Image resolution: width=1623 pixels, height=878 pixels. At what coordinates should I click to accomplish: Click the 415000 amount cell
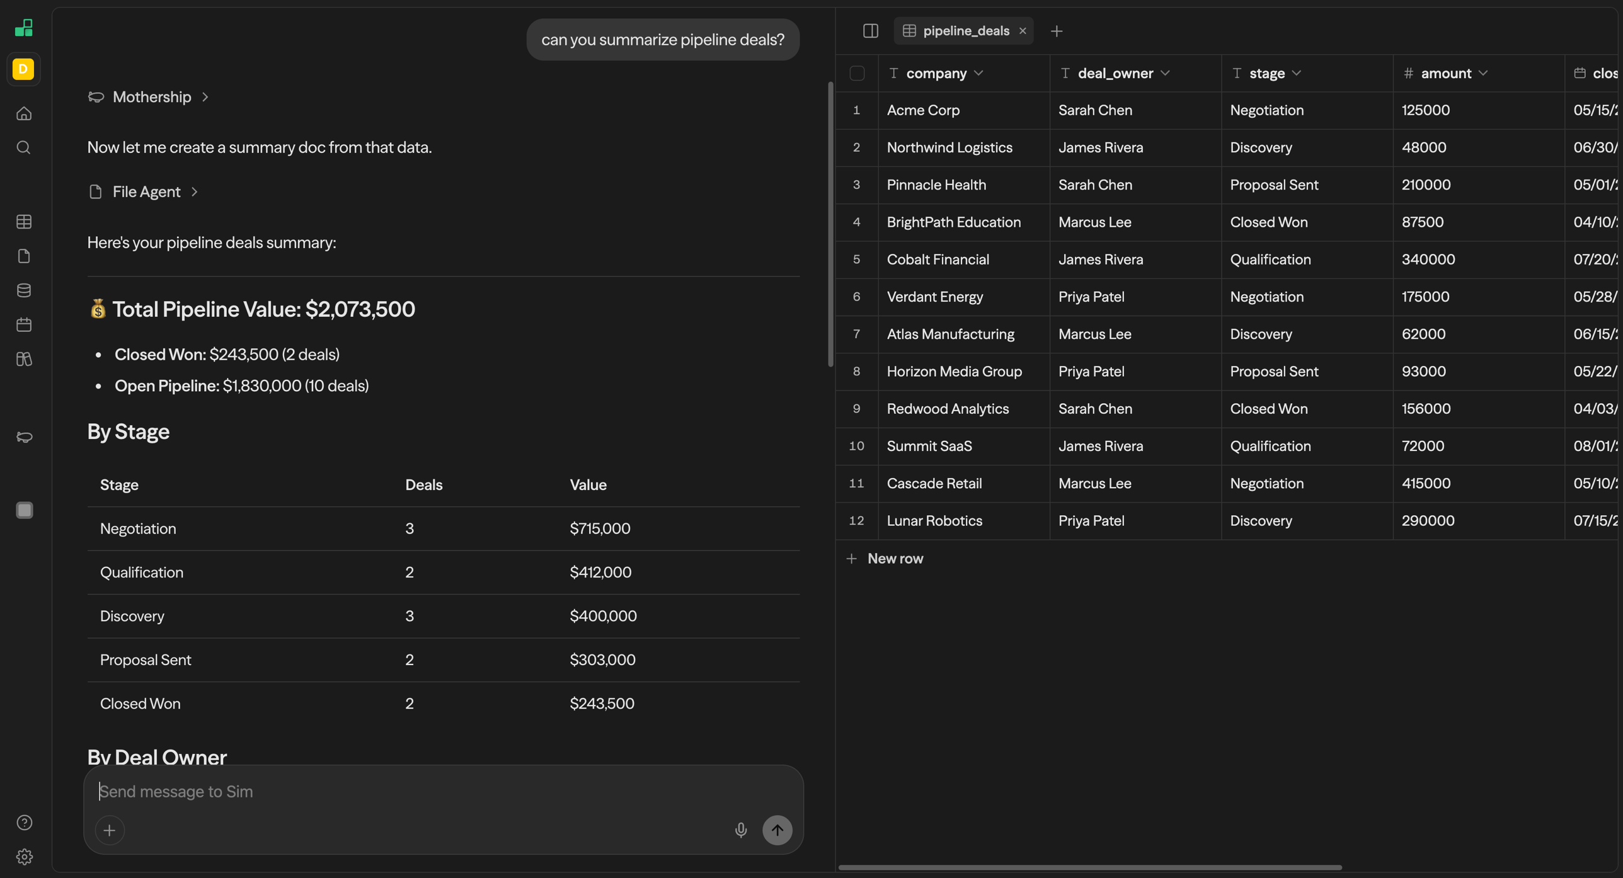click(1478, 484)
